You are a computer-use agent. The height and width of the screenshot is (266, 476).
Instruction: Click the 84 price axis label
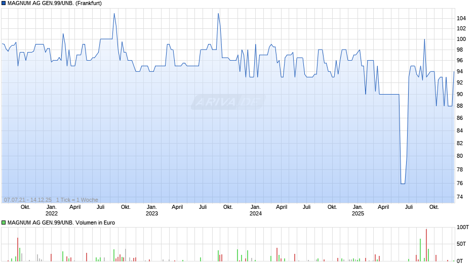tap(460, 131)
